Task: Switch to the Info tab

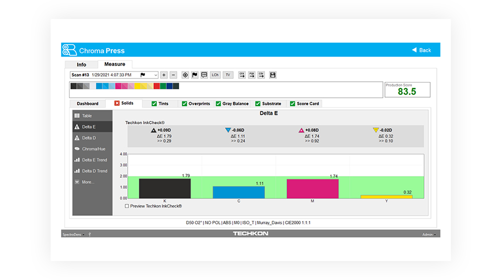Action: tap(81, 64)
